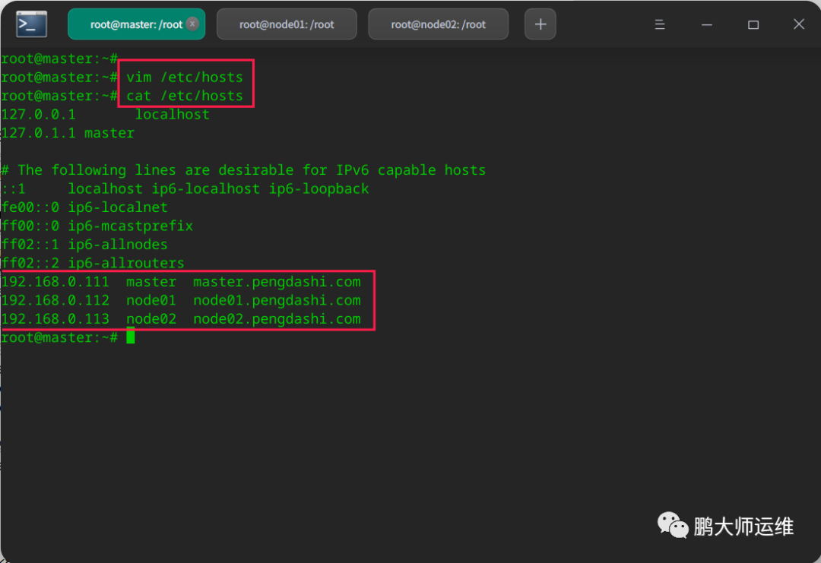Click the IPv6 capable hosts comment line
The width and height of the screenshot is (821, 563).
click(x=243, y=170)
